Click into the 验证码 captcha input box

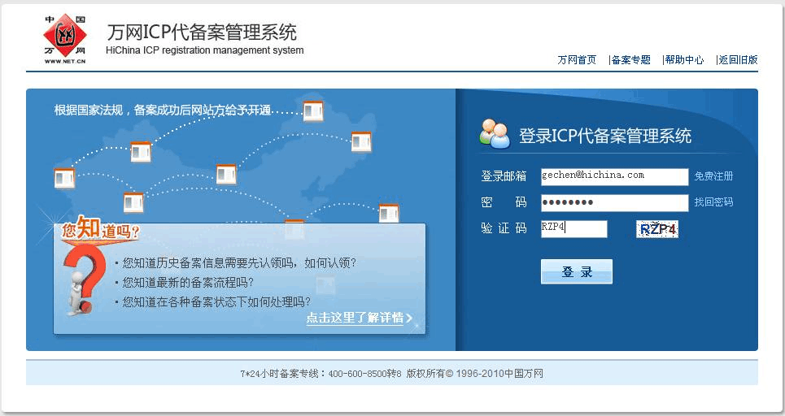573,229
